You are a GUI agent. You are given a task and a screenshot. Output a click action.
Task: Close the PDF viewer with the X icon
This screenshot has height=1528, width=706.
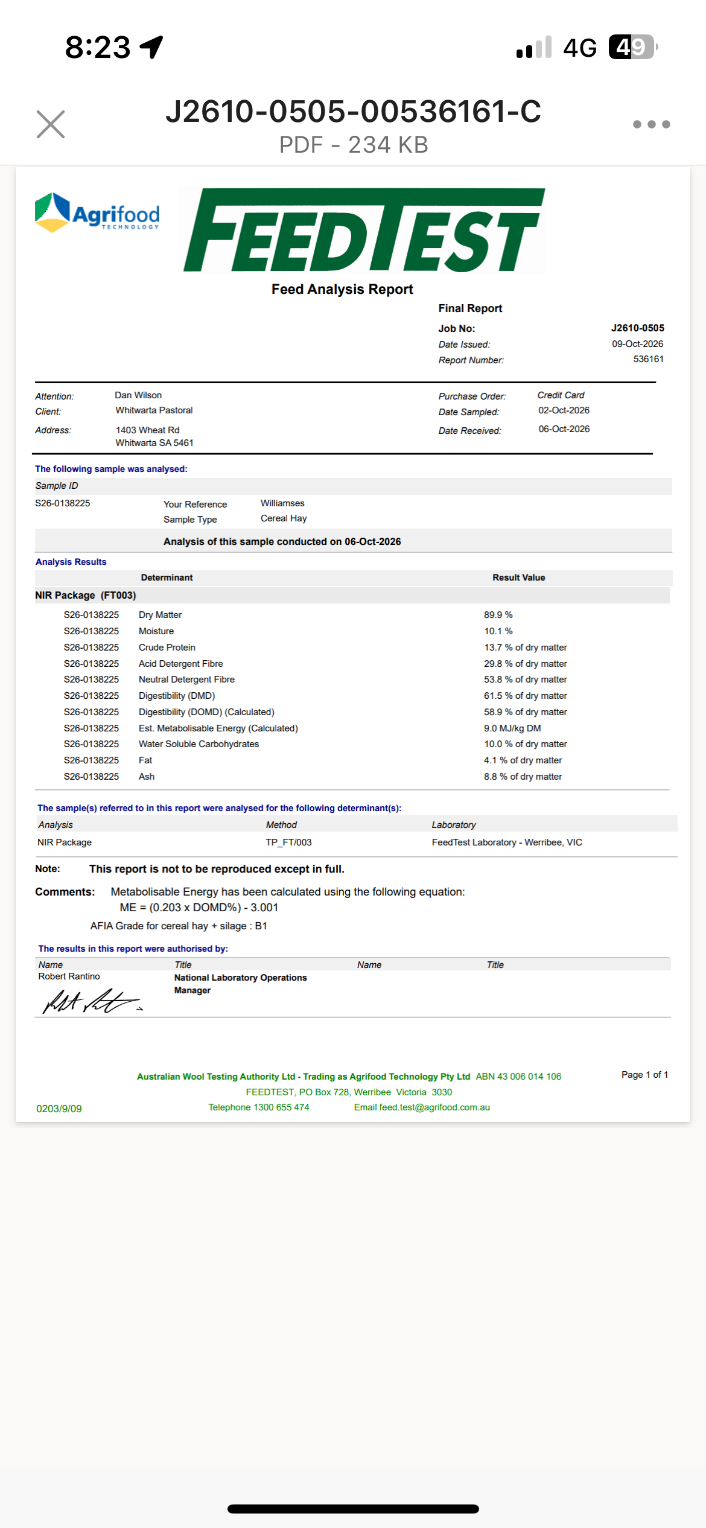pos(51,124)
